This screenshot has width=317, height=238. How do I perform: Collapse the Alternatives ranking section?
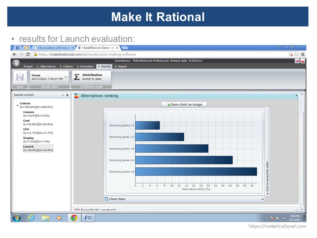point(297,96)
